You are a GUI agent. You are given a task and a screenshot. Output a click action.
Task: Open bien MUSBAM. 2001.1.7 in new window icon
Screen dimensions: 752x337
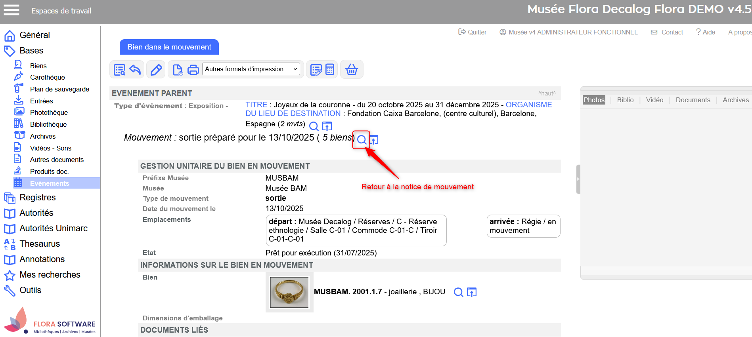[x=472, y=292]
